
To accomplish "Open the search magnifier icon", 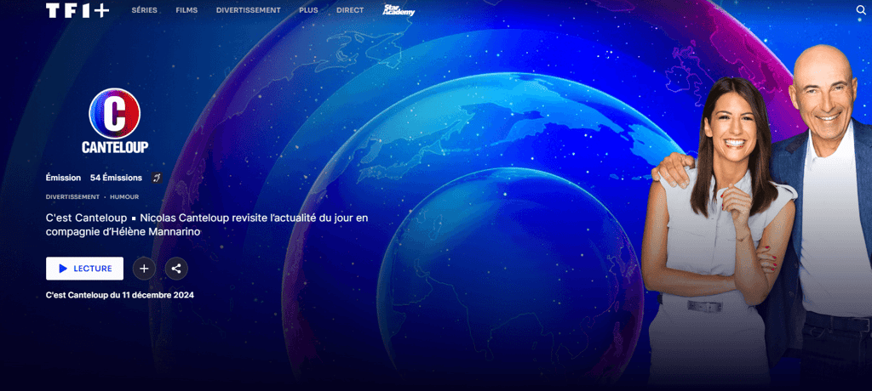I will 861,10.
